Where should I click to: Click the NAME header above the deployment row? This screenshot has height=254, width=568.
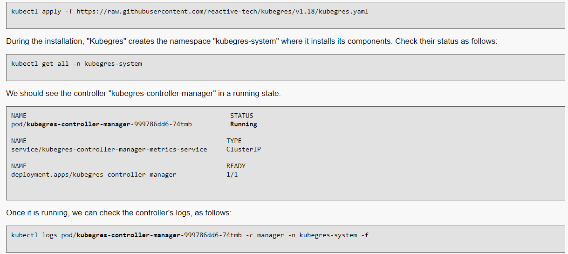click(x=19, y=166)
